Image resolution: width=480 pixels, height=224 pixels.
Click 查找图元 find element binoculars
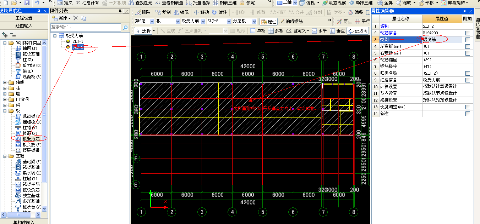point(141,3)
